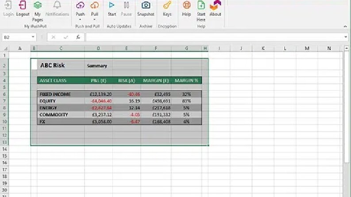Click the Select All corner button
Image resolution: width=351 pixels, height=197 pixels.
(5, 48)
